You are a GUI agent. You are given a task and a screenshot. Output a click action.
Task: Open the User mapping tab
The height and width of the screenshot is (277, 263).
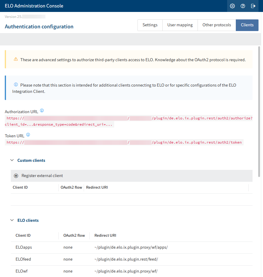point(180,25)
